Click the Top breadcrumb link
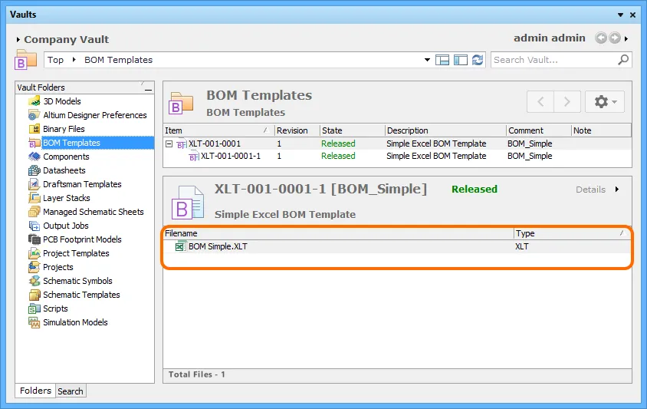 (x=55, y=60)
